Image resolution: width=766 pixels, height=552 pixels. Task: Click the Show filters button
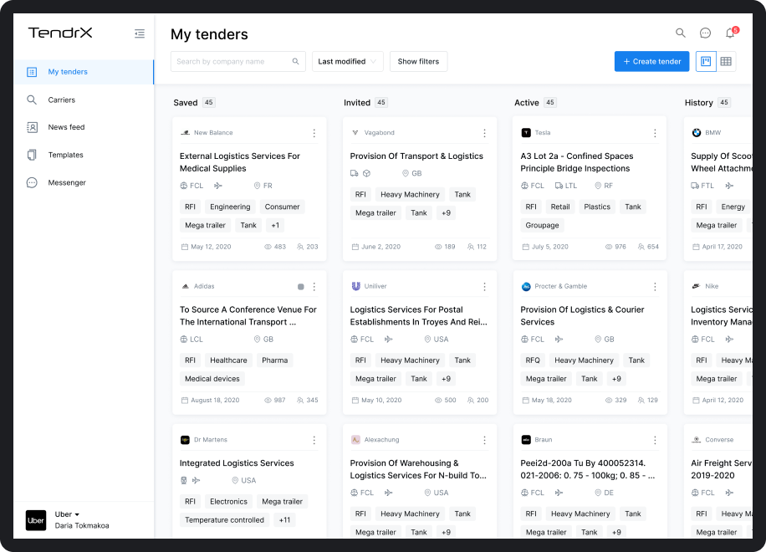(x=418, y=61)
